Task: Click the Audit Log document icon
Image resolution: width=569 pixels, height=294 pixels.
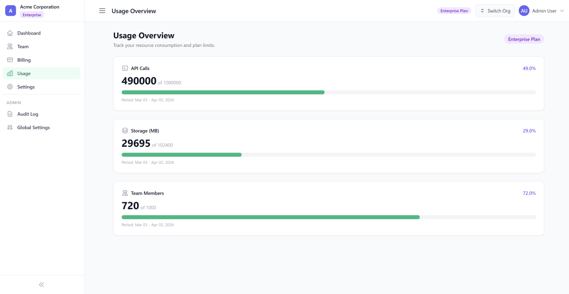Action: click(x=10, y=114)
